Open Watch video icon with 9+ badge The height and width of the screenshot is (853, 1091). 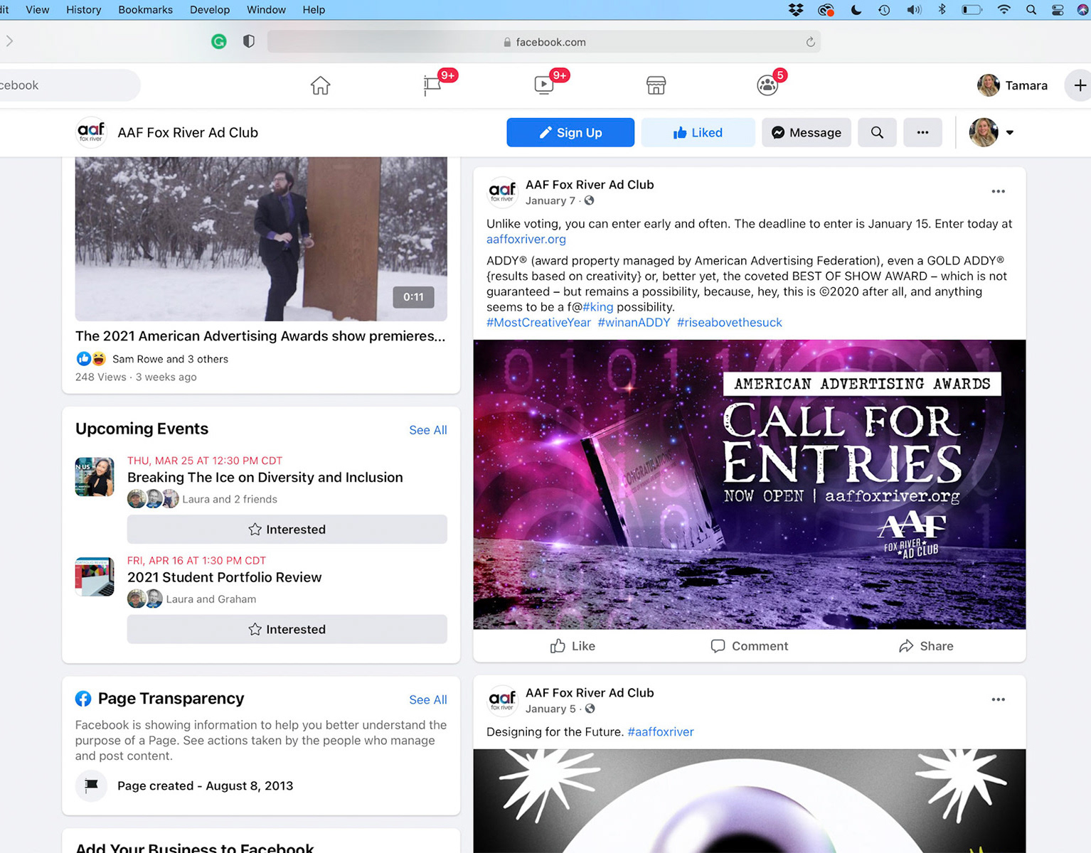(544, 85)
